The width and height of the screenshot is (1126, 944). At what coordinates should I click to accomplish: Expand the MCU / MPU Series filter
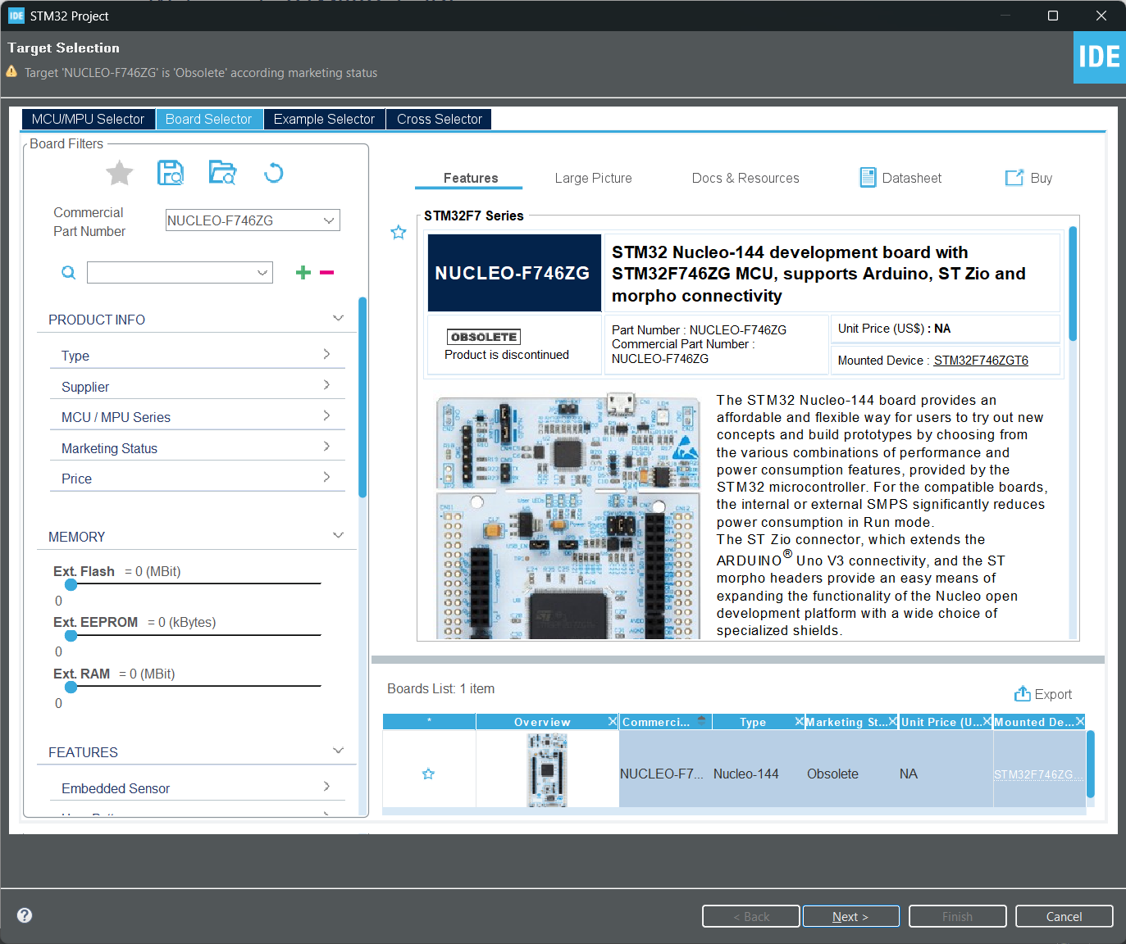point(326,415)
